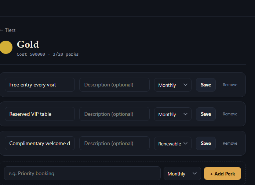Save the Complimentary welcome perk
This screenshot has width=255, height=185.
click(206, 143)
